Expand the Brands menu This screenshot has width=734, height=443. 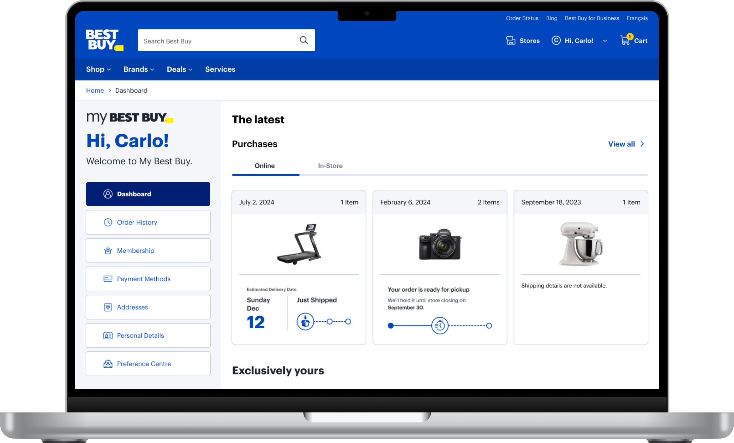click(x=139, y=69)
